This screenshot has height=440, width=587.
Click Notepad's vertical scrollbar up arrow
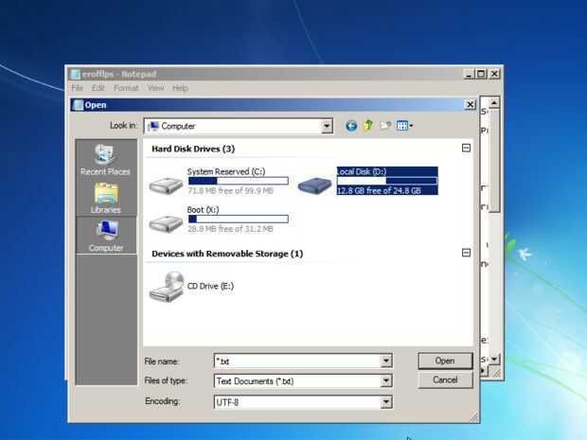click(x=494, y=103)
